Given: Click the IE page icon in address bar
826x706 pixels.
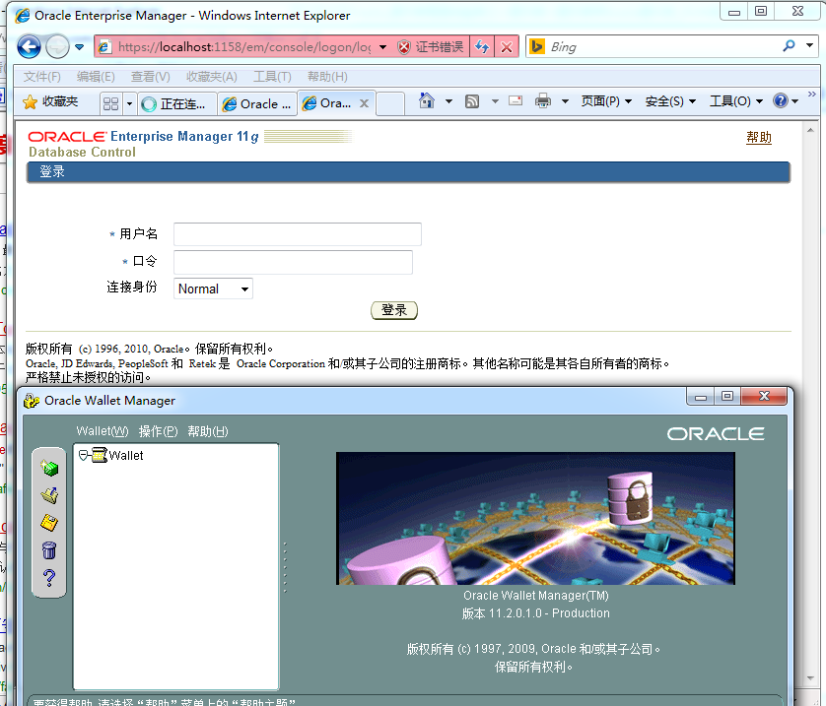Looking at the screenshot, I should tap(104, 47).
